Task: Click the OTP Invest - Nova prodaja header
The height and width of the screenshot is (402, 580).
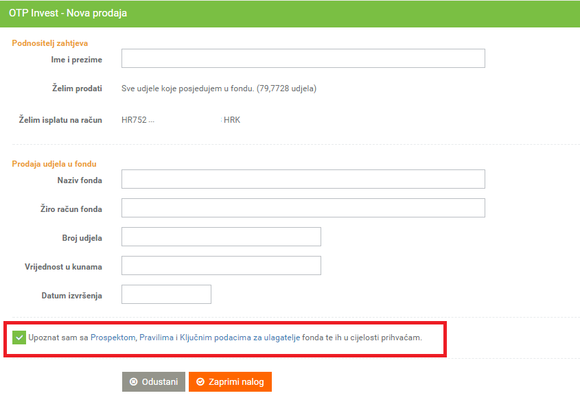Action: pos(68,13)
